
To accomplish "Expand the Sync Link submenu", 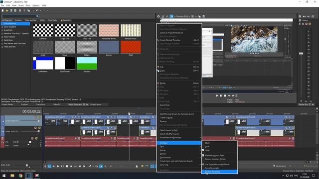I will (x=179, y=165).
